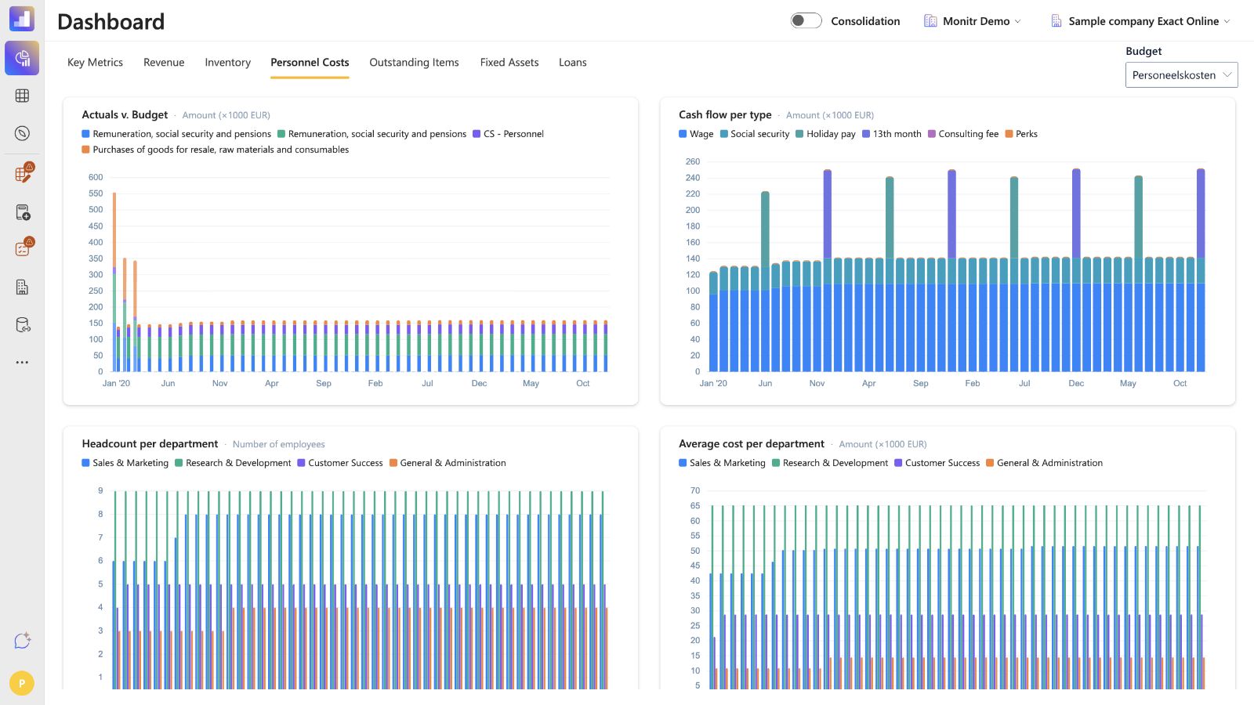This screenshot has height=705, width=1254.
Task: Toggle Research & Development in Average cost legend
Action: (x=830, y=463)
